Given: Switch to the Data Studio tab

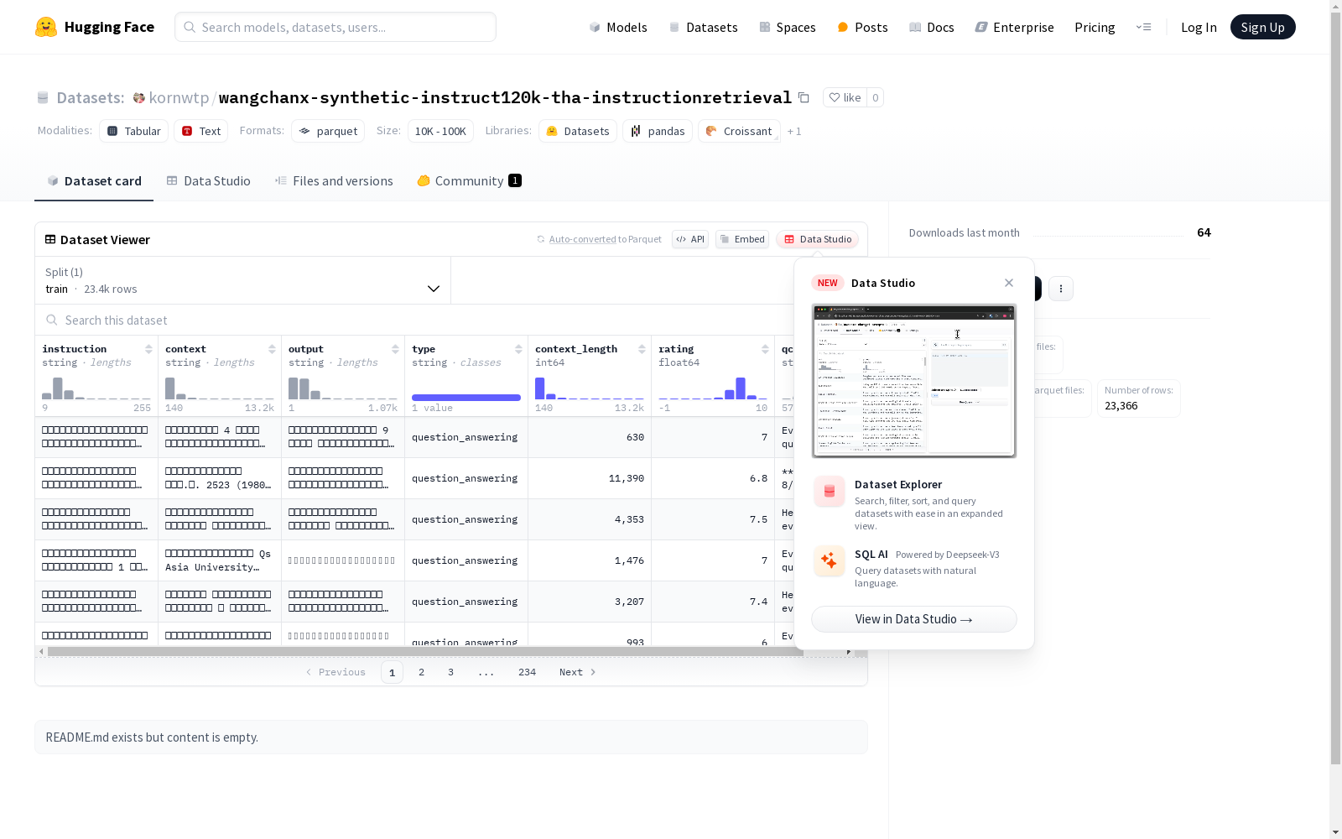Looking at the screenshot, I should (208, 181).
